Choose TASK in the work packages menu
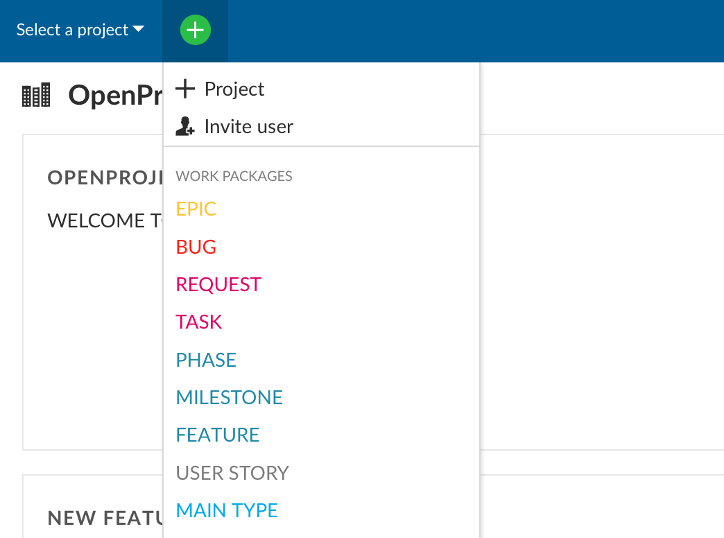Screen dimensions: 724x538 (199, 322)
